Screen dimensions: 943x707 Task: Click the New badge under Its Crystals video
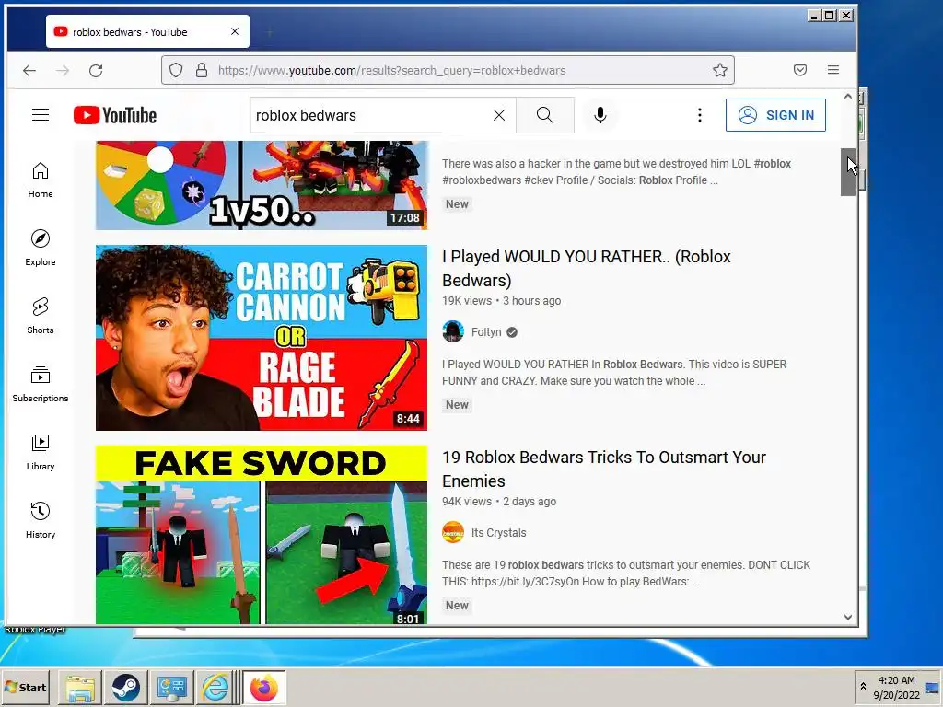pos(457,606)
